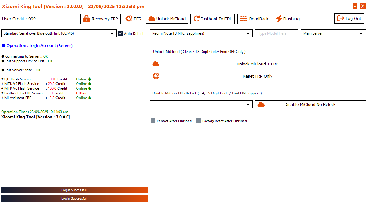This screenshot has height=205, width=368.
Task: Click the cloud icon on Unlock MiCloud + FRP
Action: point(156,64)
